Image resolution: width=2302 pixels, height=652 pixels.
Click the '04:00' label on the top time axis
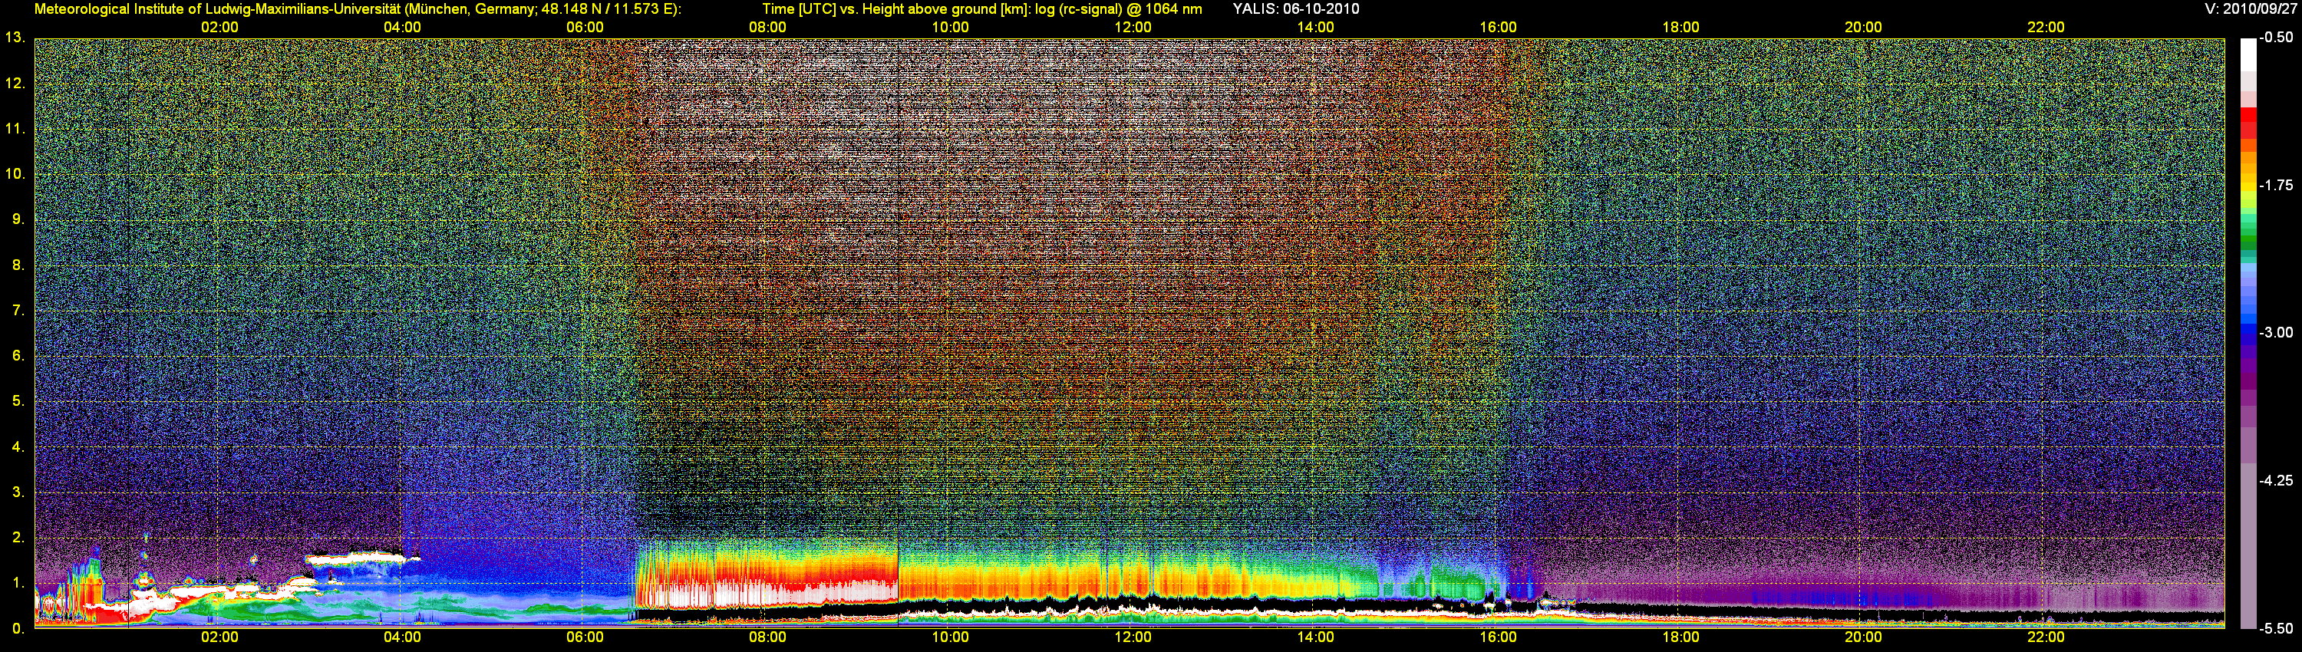402,27
